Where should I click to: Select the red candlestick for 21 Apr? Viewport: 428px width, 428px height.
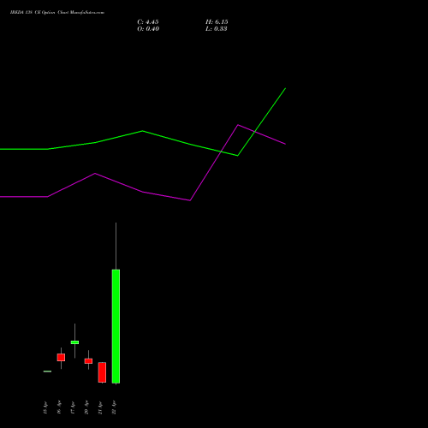pos(102,372)
